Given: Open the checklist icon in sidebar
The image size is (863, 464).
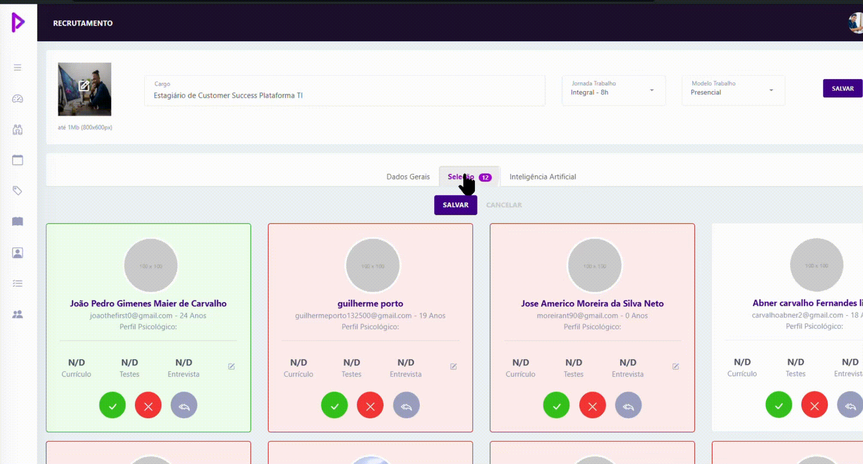Looking at the screenshot, I should click(18, 284).
